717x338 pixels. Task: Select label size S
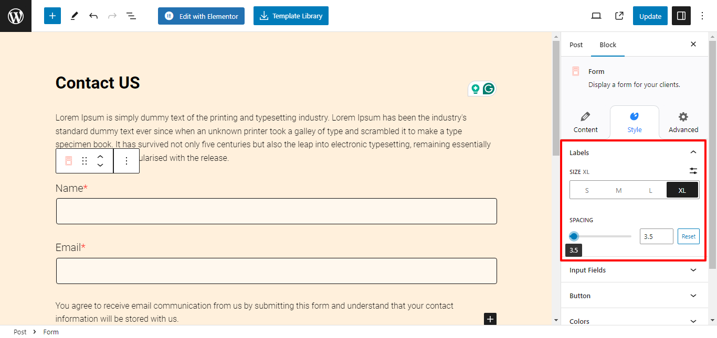(587, 190)
